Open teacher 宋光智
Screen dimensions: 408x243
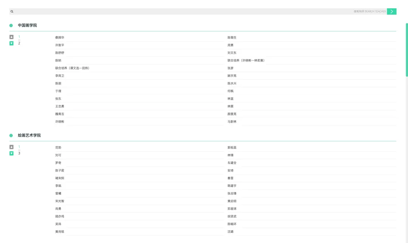pyautogui.click(x=60, y=201)
